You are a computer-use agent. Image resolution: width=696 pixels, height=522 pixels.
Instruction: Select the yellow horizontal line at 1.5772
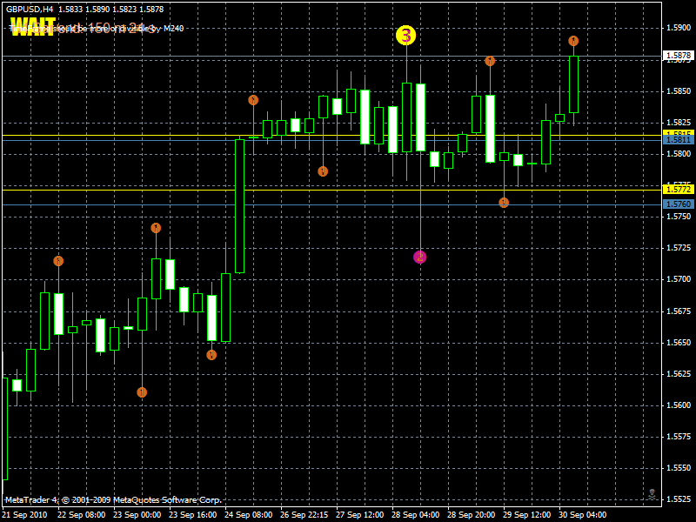click(x=332, y=190)
